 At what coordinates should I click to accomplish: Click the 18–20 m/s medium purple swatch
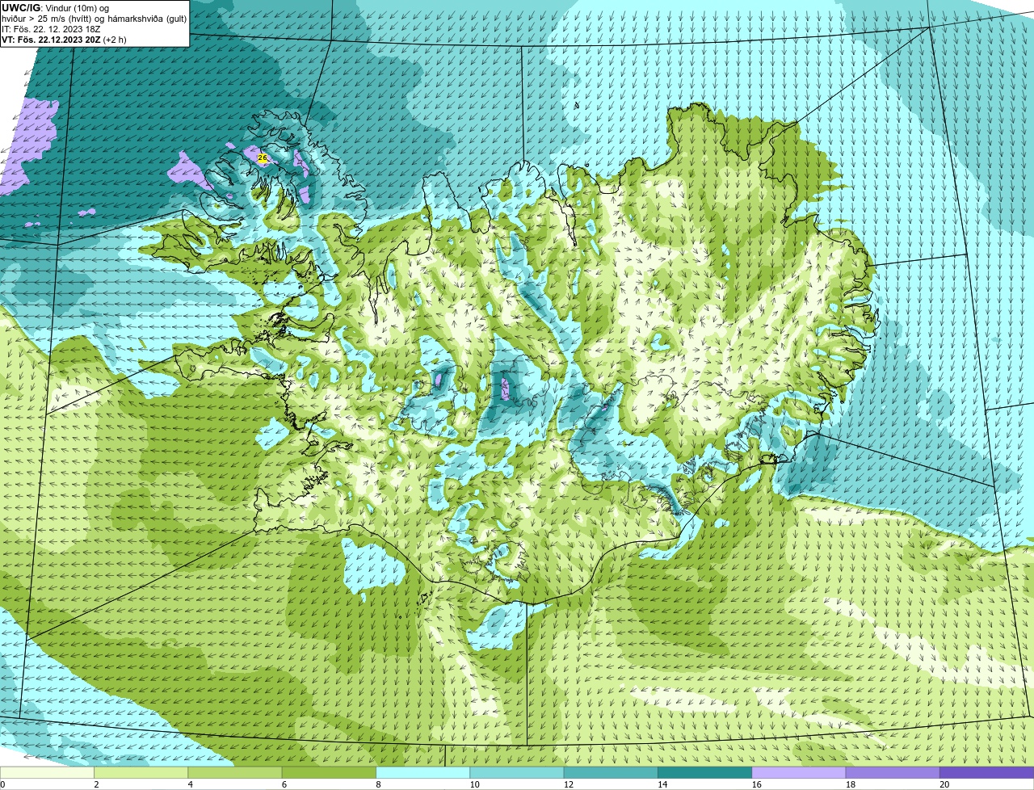click(893, 772)
